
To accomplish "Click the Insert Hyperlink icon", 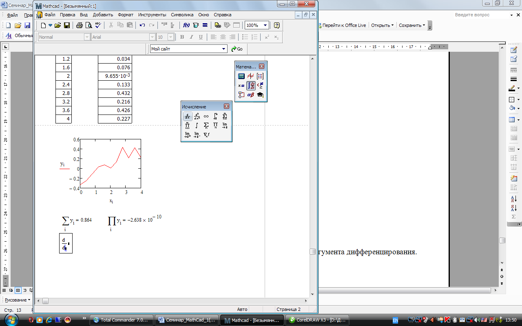I will point(218,25).
